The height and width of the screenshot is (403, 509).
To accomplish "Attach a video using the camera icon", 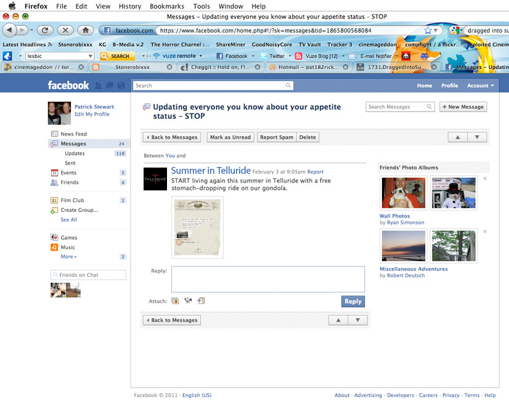I will (188, 301).
